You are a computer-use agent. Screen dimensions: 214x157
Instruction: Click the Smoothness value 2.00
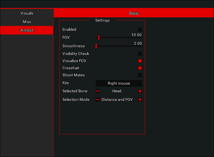(137, 43)
